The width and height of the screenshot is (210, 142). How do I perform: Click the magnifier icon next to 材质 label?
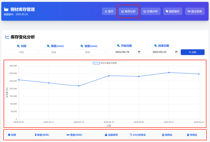18,46
